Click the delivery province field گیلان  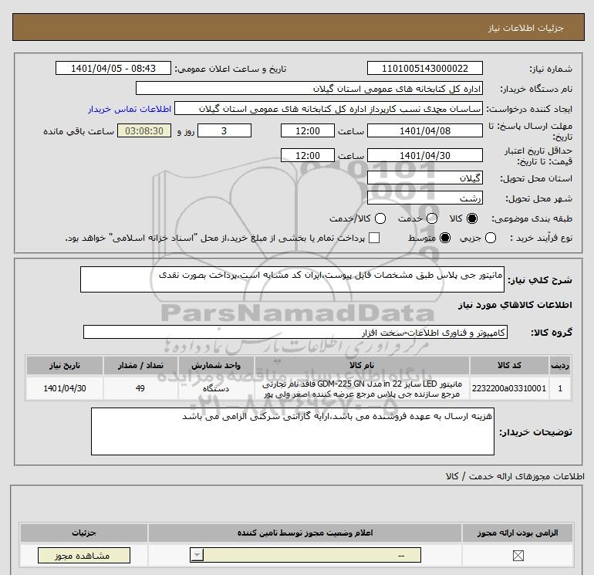[424, 178]
